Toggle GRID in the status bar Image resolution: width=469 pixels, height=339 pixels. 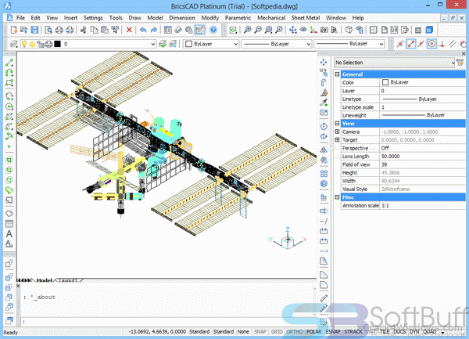click(277, 331)
